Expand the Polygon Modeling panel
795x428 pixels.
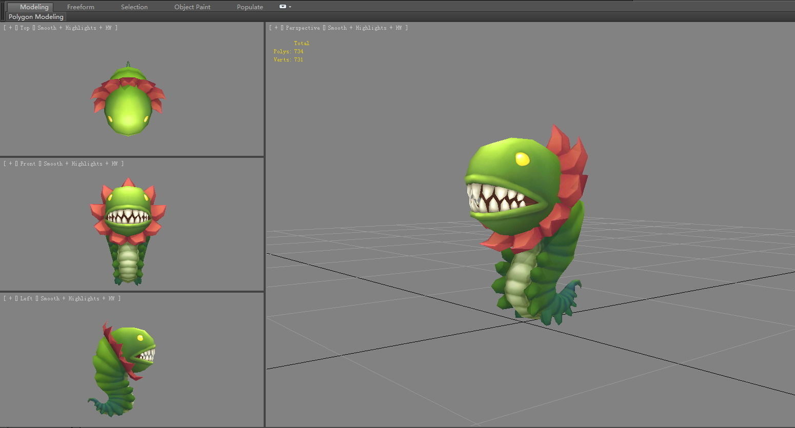coord(36,16)
